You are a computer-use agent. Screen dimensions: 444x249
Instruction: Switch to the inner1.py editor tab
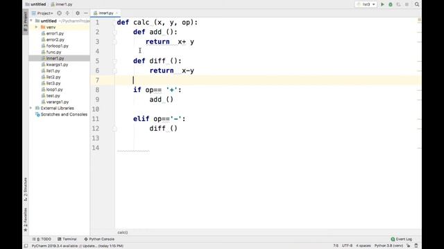(x=105, y=13)
